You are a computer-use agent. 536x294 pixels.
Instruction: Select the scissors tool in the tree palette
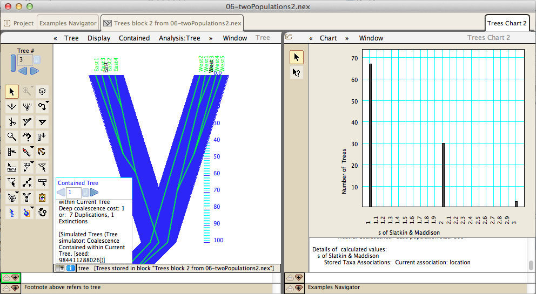(x=12, y=122)
